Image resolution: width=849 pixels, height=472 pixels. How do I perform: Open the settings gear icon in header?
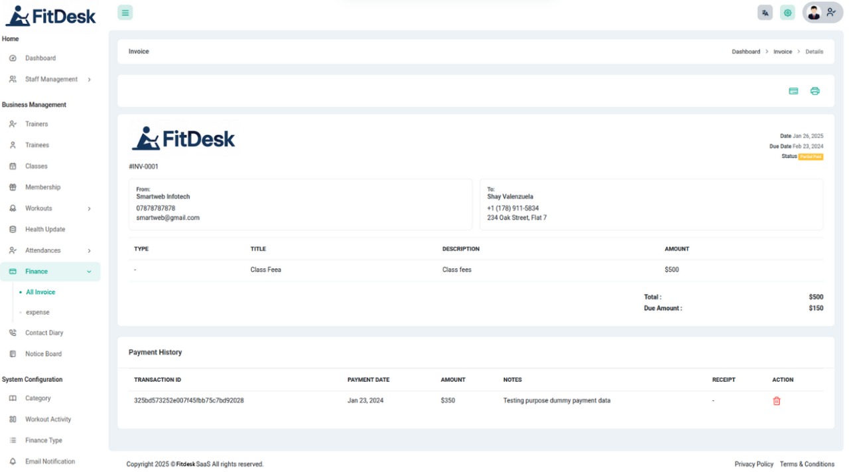click(x=787, y=13)
